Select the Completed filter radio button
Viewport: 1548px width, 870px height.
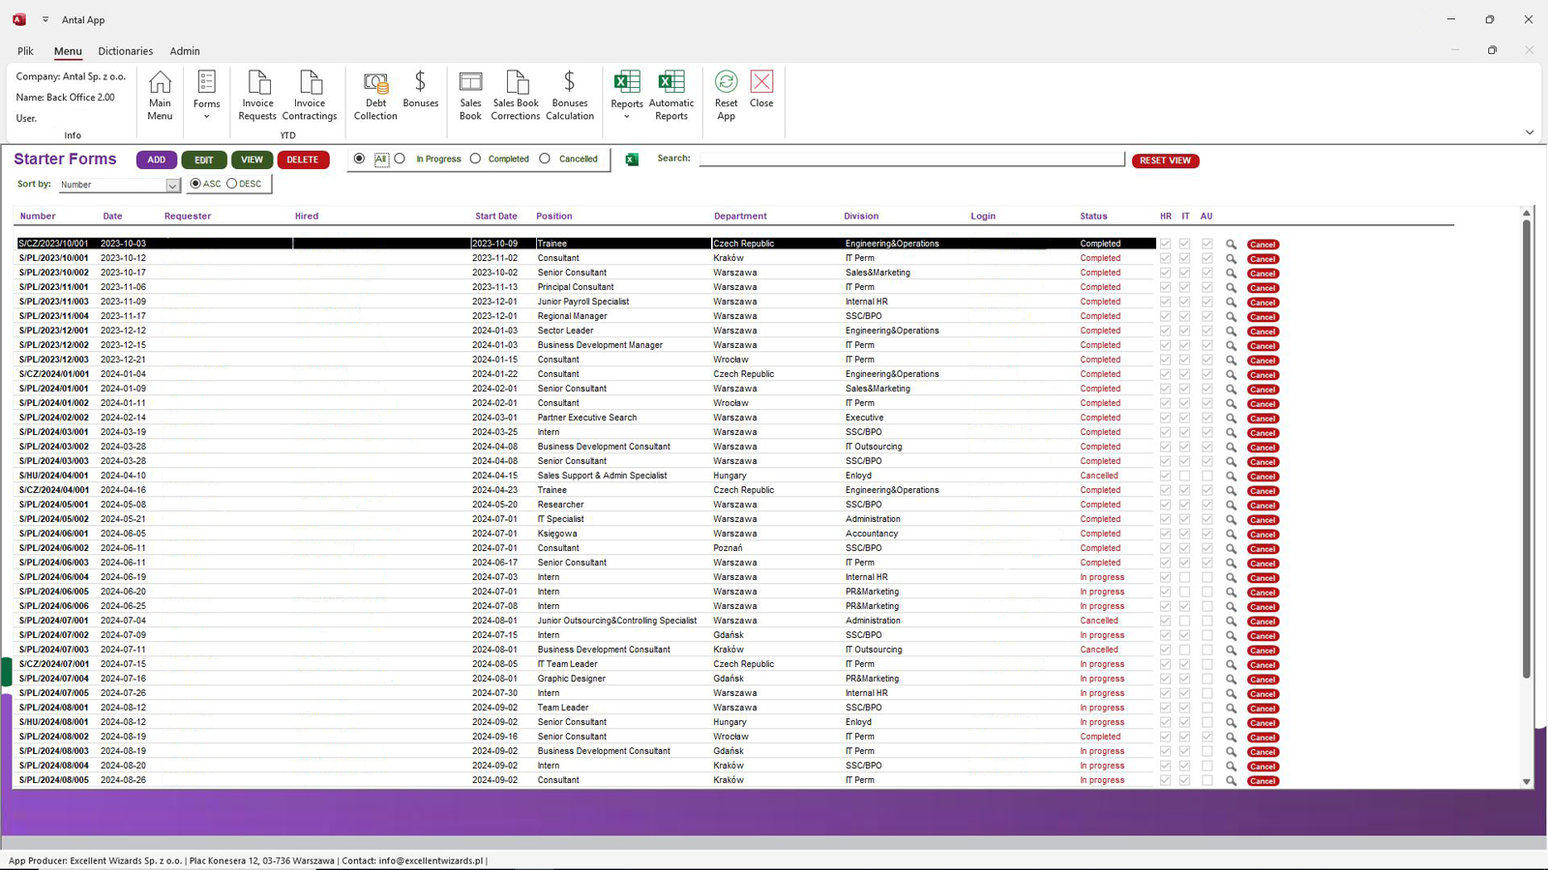(x=475, y=159)
